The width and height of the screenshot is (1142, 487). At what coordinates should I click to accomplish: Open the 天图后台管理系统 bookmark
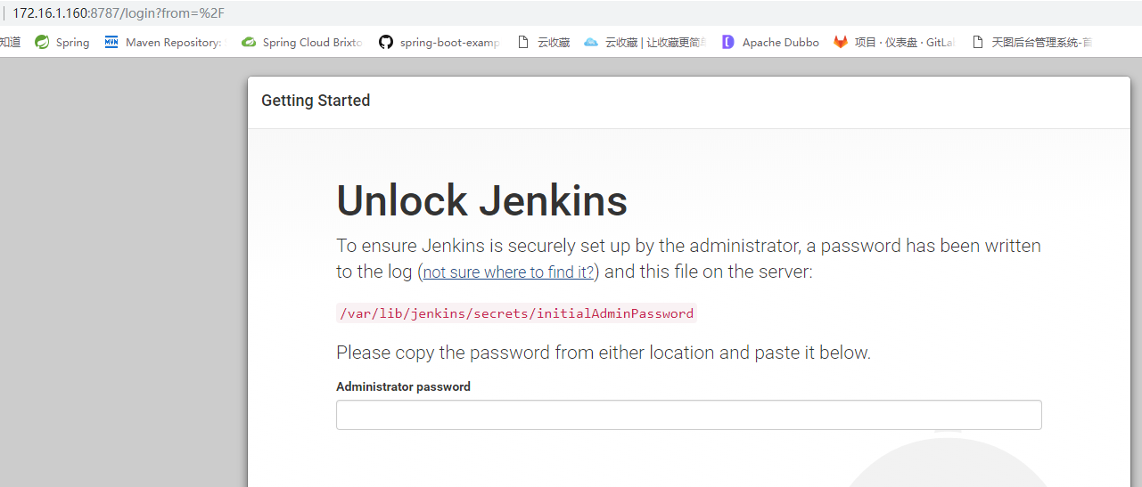1032,42
